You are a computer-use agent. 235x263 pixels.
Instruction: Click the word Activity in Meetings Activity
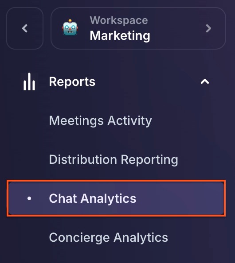(129, 120)
